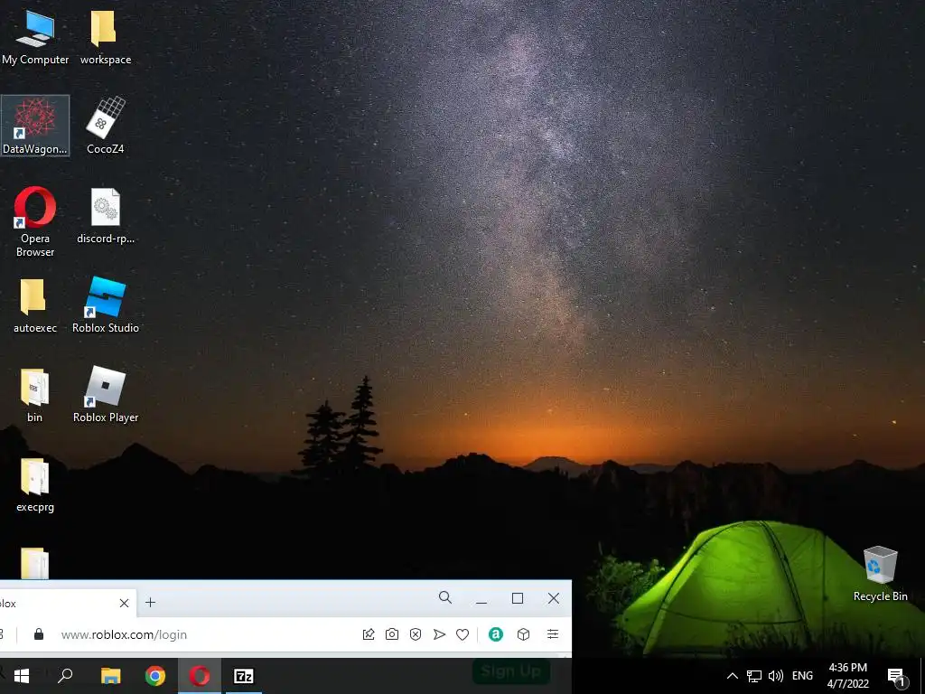Click the taskbar search magnifier
The image size is (925, 694).
point(65,676)
